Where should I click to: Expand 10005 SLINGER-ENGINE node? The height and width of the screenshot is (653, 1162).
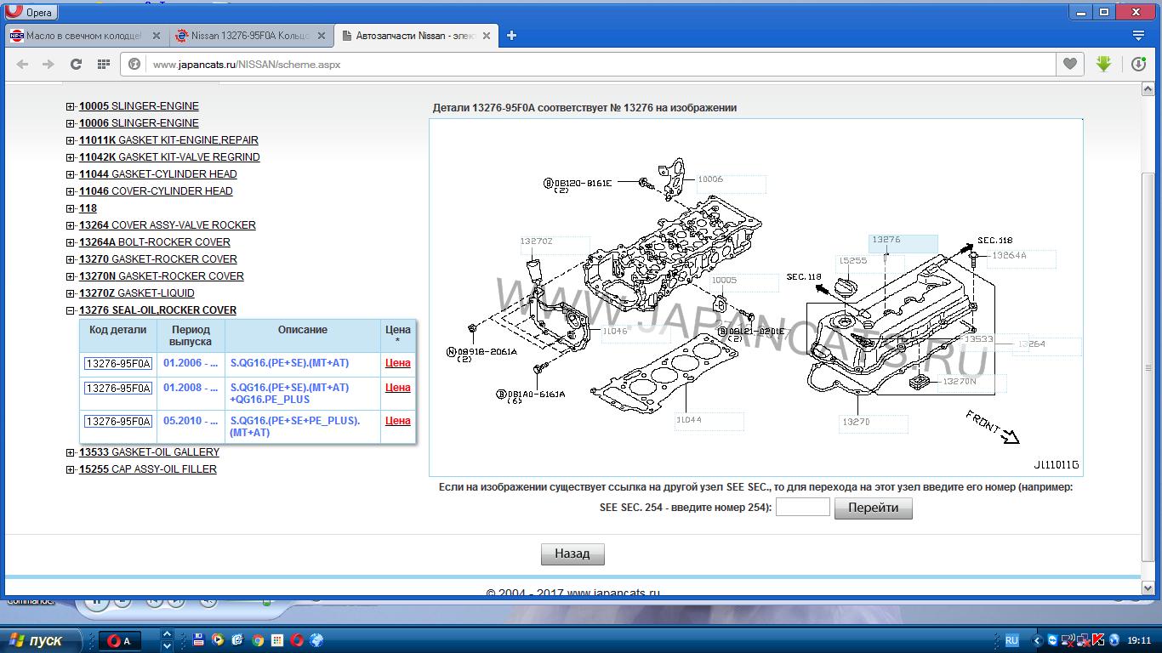click(x=71, y=106)
